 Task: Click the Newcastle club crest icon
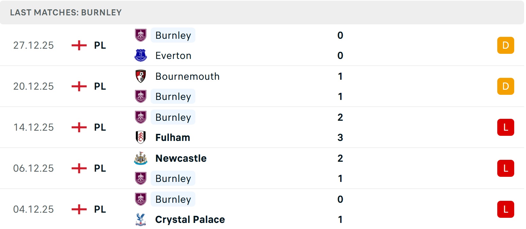141,158
